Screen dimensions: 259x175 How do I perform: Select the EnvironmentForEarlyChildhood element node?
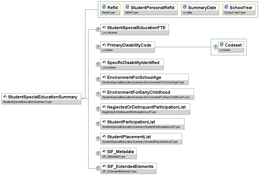(x=147, y=94)
